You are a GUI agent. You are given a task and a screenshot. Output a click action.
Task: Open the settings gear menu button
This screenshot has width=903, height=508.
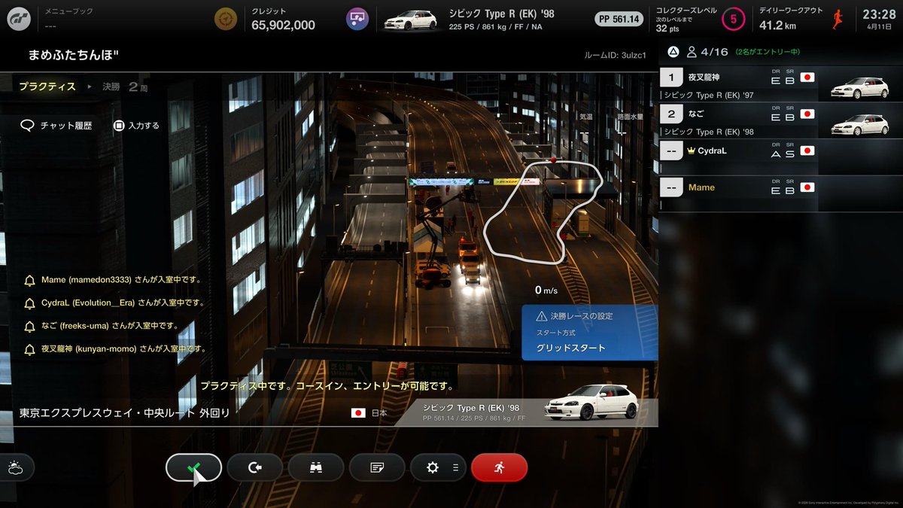(438, 467)
